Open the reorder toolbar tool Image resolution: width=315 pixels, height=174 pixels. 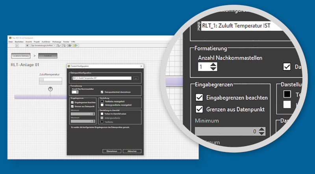point(76,46)
